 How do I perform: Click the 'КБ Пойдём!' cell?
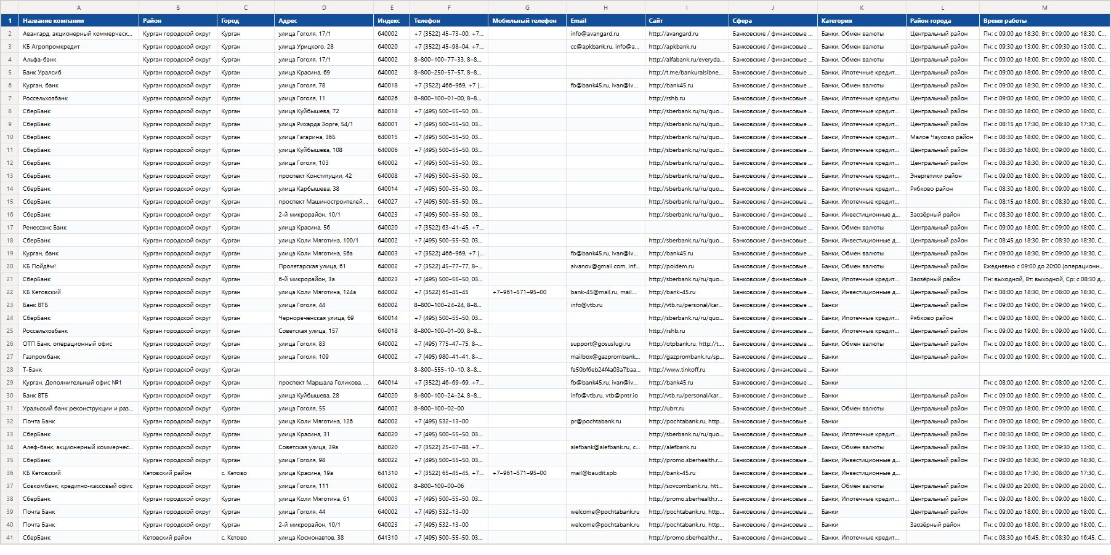[x=79, y=266]
